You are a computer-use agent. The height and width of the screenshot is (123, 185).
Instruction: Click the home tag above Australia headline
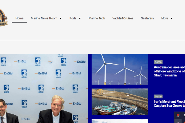point(158,62)
